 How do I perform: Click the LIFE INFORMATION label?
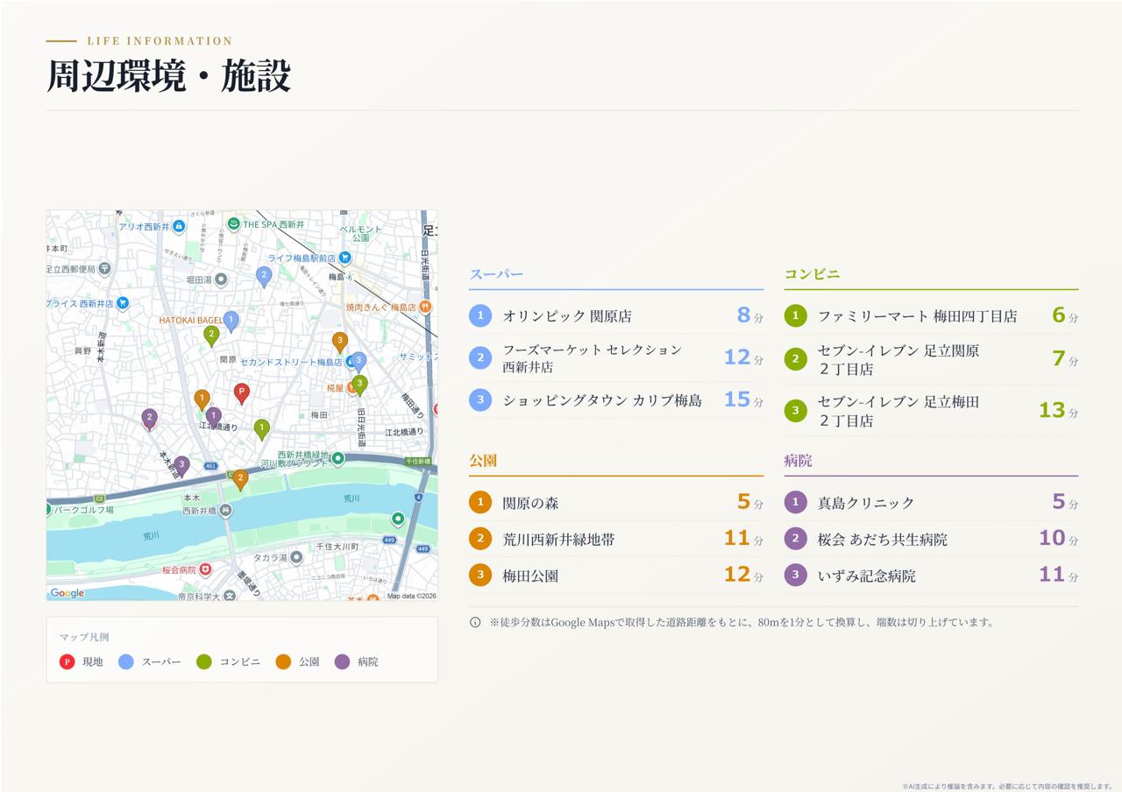point(160,41)
